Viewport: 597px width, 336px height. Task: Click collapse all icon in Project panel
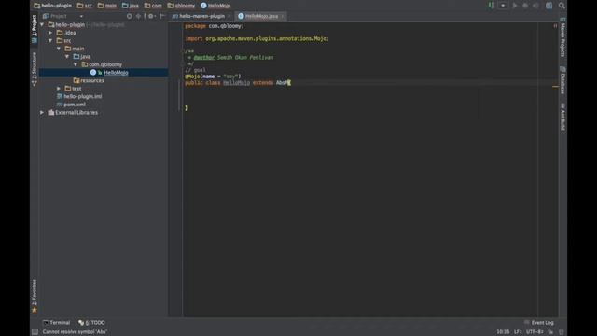coord(139,16)
